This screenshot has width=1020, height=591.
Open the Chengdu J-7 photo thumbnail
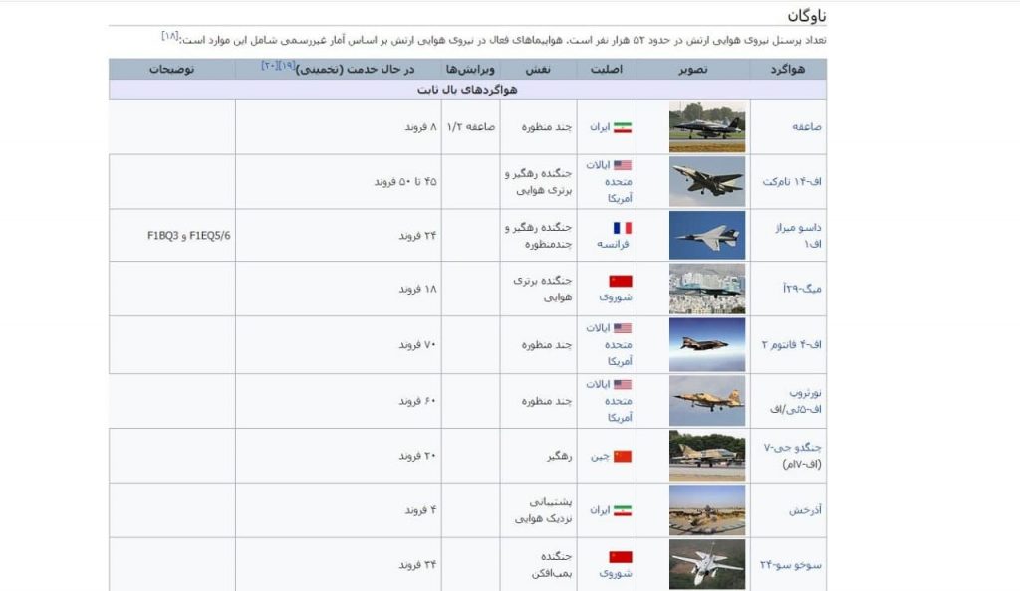click(707, 456)
